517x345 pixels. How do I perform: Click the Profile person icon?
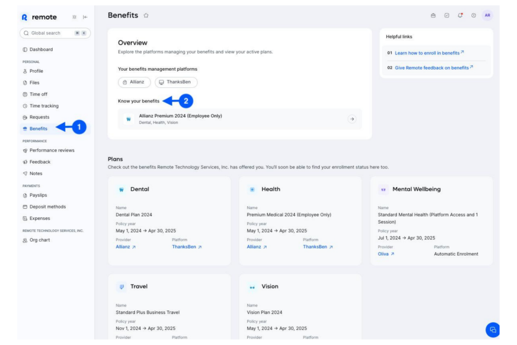tap(25, 71)
